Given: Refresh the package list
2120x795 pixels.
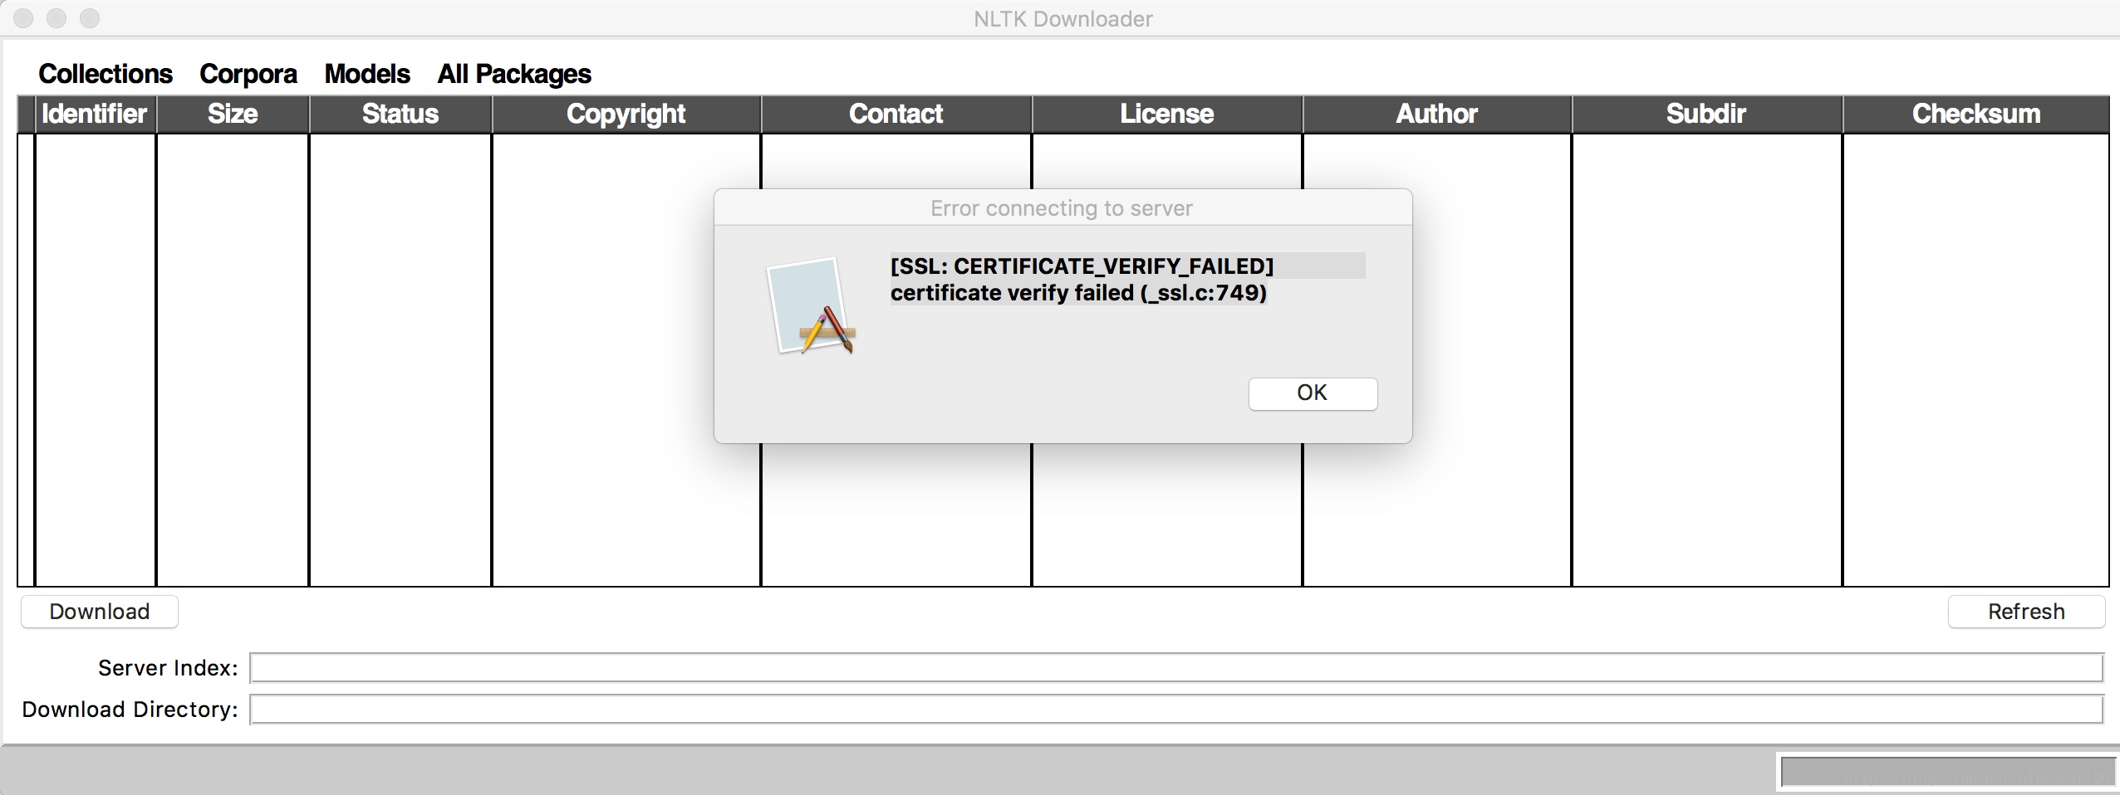Looking at the screenshot, I should [2026, 612].
